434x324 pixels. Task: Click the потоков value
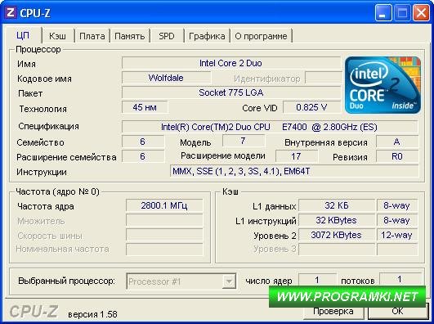point(400,279)
